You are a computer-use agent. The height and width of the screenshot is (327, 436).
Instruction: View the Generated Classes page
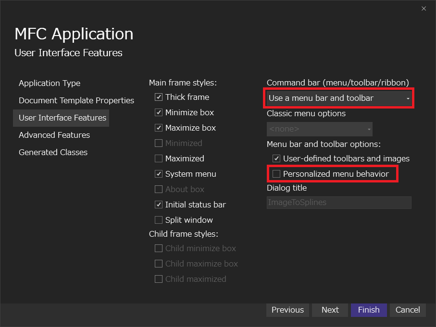(53, 152)
